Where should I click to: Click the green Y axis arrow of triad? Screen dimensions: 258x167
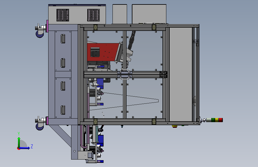(x=19, y=142)
